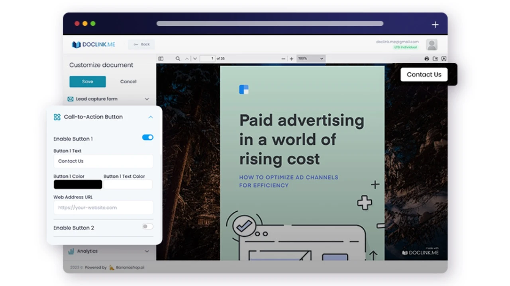Click the Lead capture form envelope icon
The image size is (510, 286).
coord(71,99)
